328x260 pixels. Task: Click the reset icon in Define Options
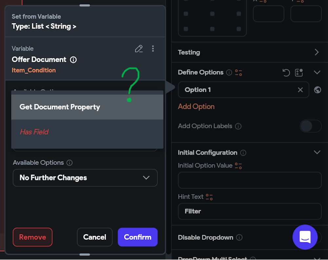(286, 72)
